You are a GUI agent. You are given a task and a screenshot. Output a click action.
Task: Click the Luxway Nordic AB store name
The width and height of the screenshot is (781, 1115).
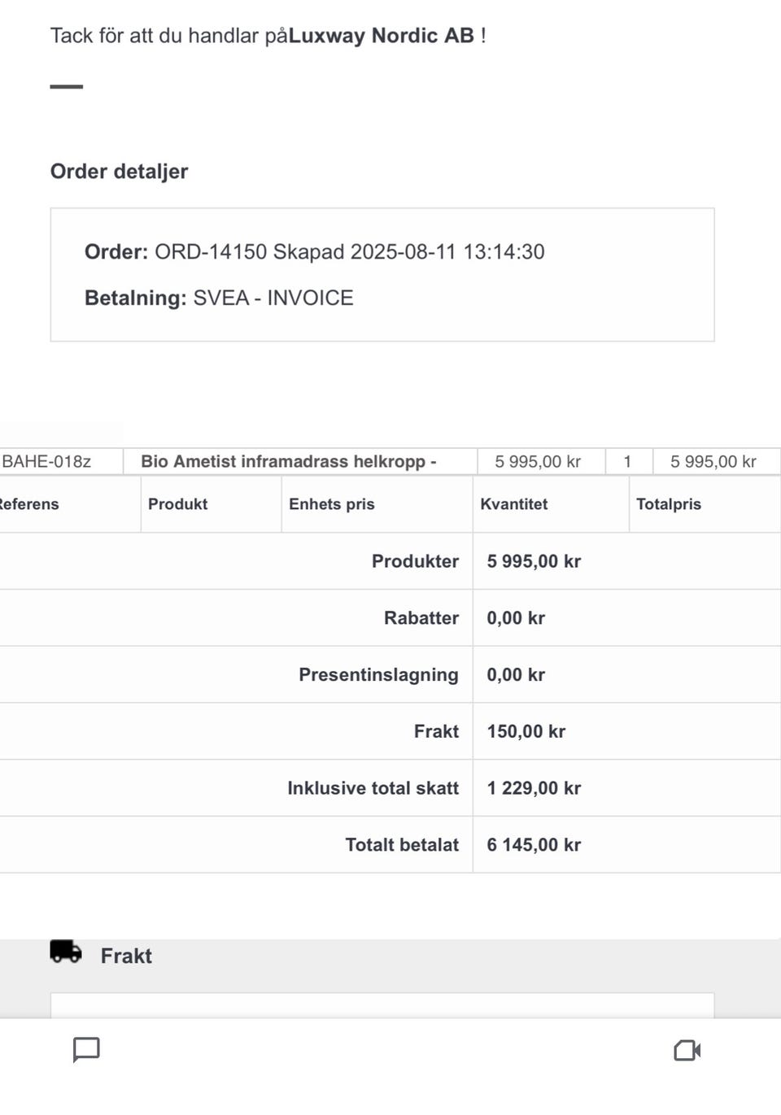pyautogui.click(x=381, y=36)
